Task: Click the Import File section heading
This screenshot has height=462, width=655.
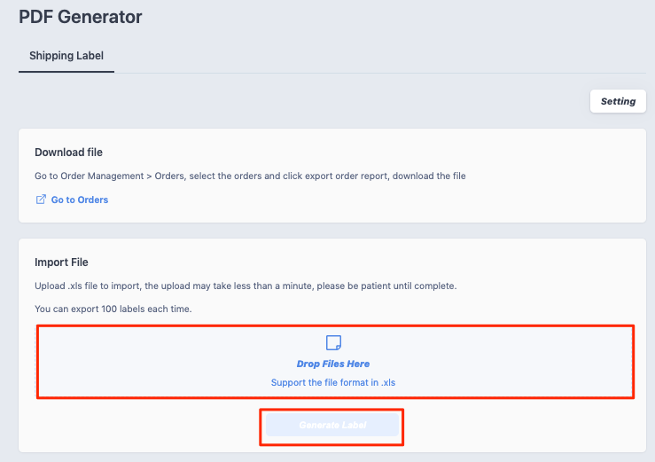Action: (61, 262)
